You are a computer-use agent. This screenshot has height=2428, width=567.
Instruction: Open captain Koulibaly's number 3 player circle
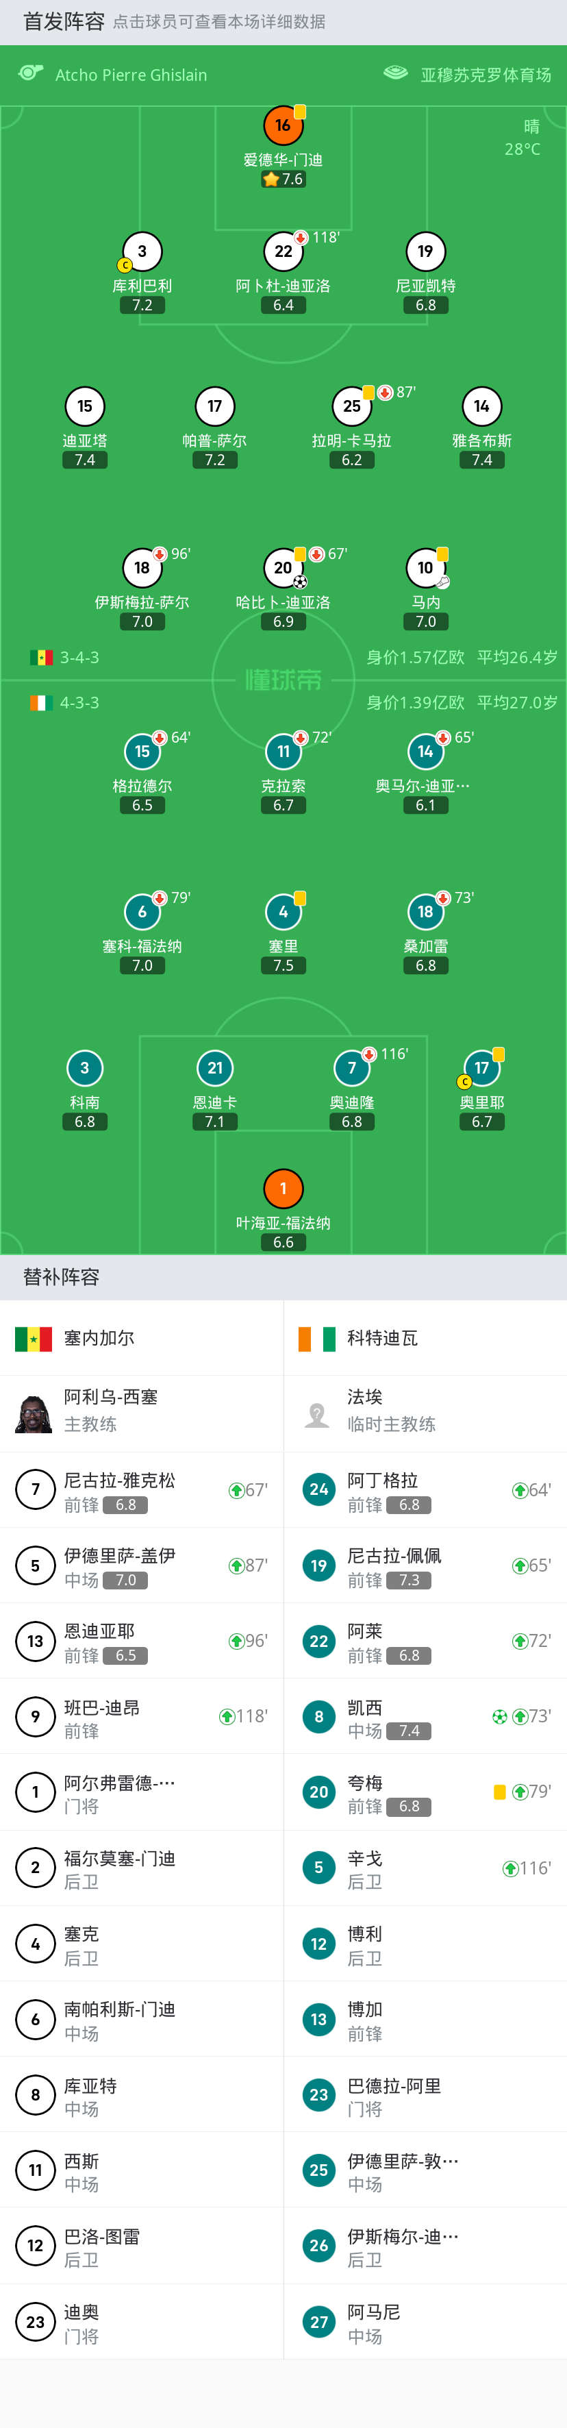[142, 251]
